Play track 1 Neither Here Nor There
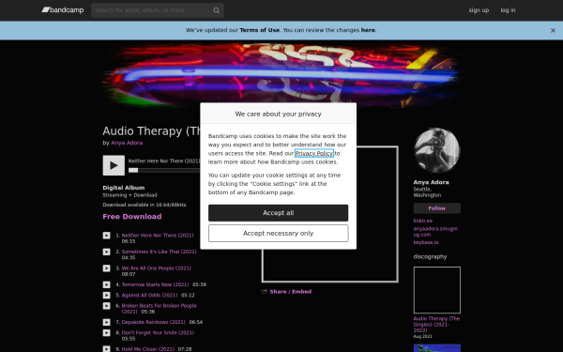The image size is (563, 352). (x=107, y=236)
